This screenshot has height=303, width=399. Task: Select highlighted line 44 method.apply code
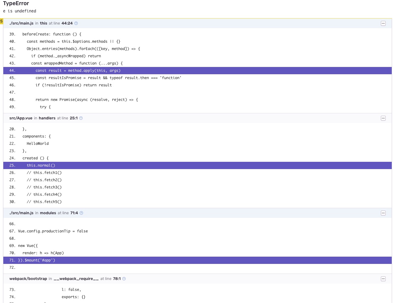[x=197, y=71]
